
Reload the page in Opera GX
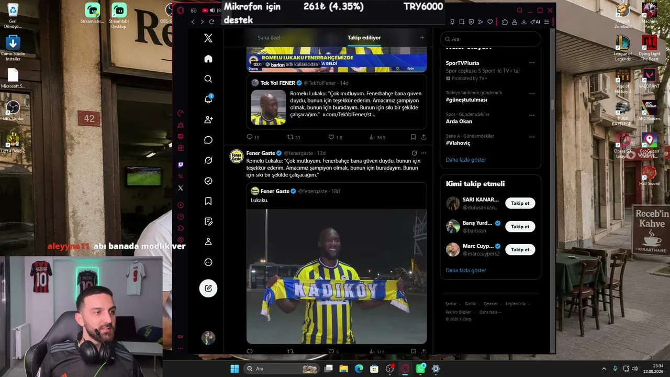click(x=211, y=21)
